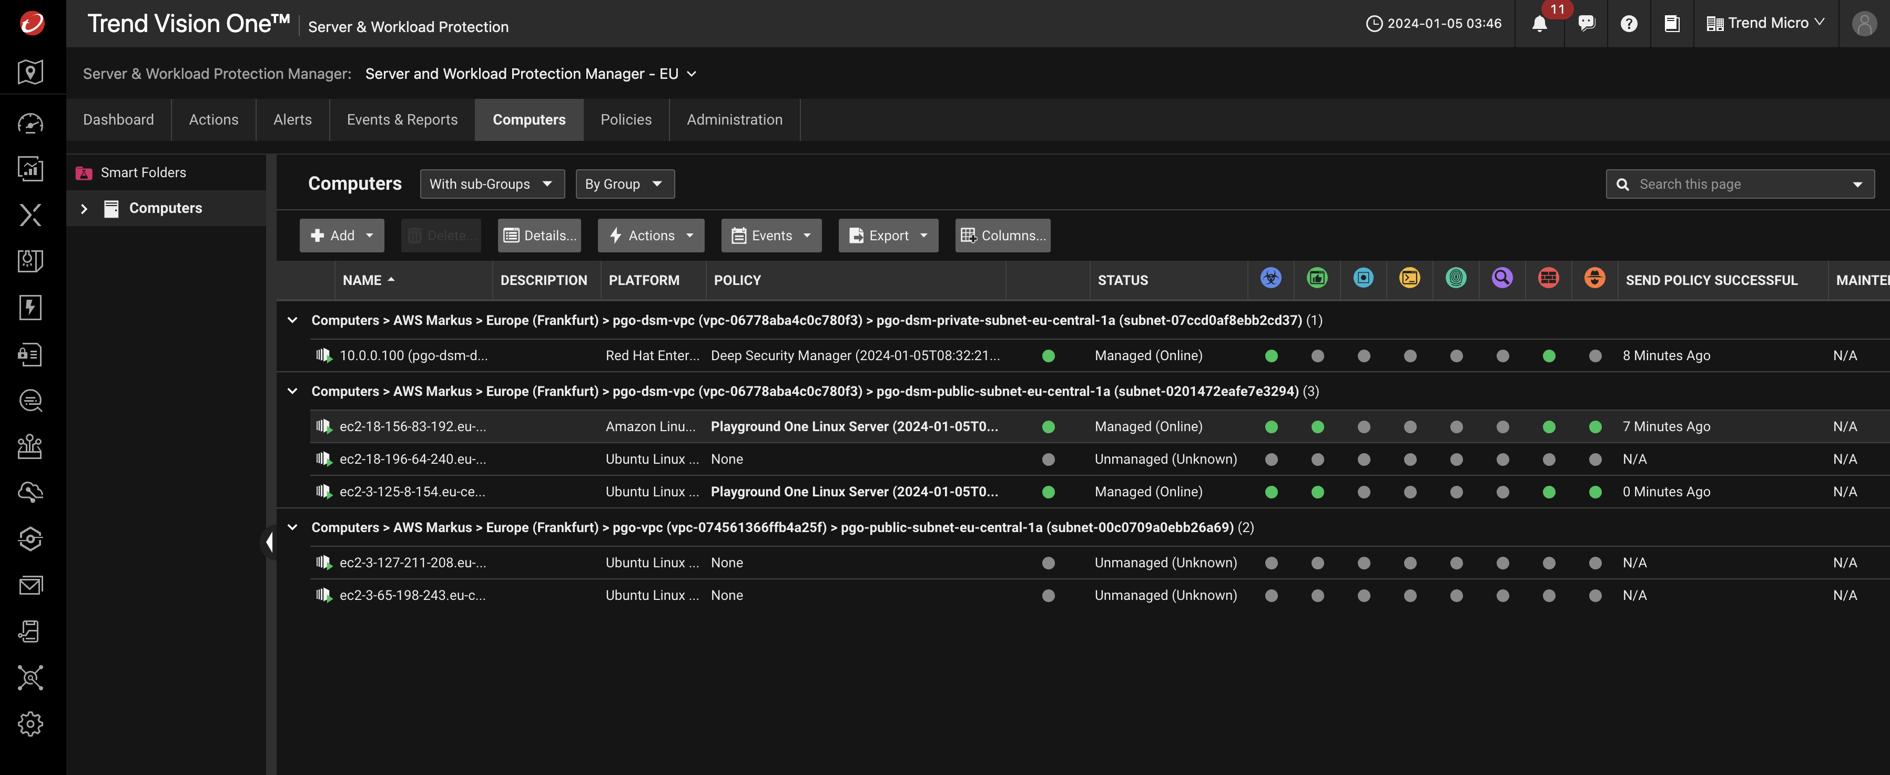The height and width of the screenshot is (775, 1890).
Task: Click the Columns... button
Action: [x=1002, y=236]
